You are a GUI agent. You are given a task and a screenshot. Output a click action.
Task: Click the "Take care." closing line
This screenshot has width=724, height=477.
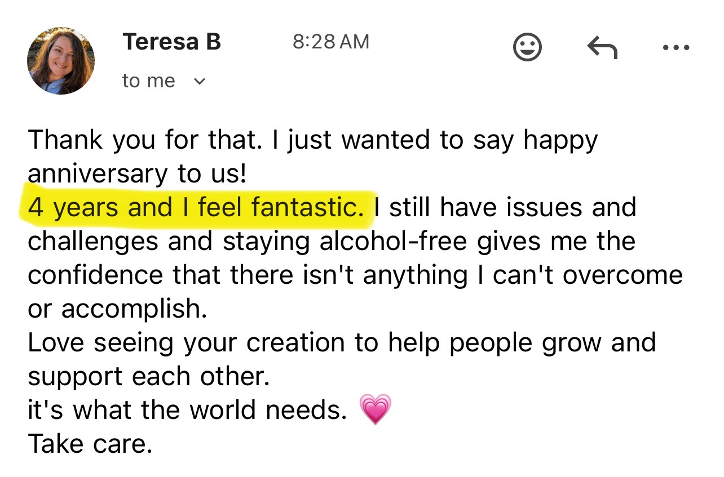90,444
